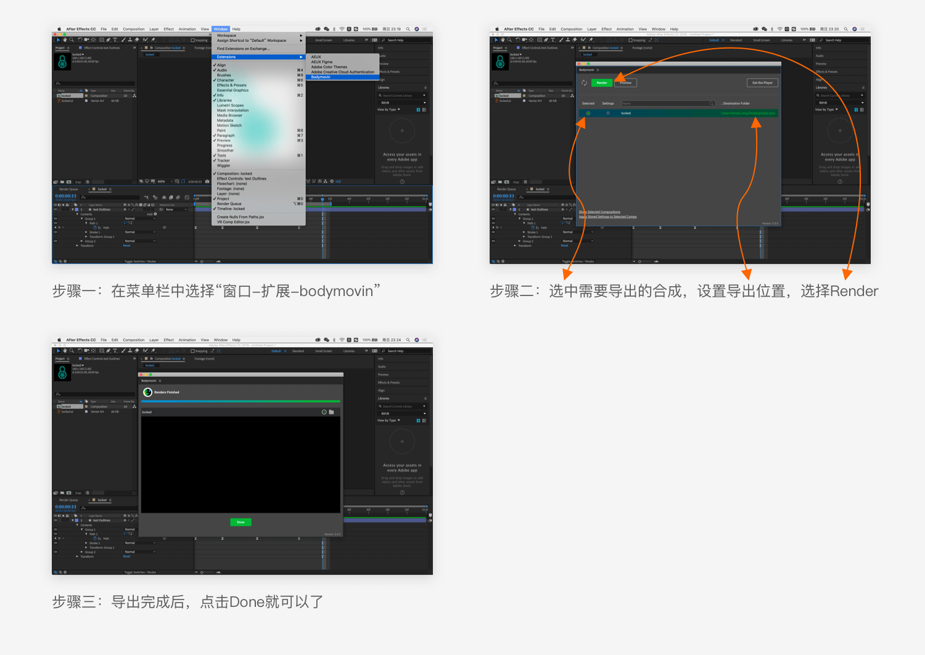The width and height of the screenshot is (925, 655).
Task: Select Render Queue in the Window menu
Action: tap(258, 204)
